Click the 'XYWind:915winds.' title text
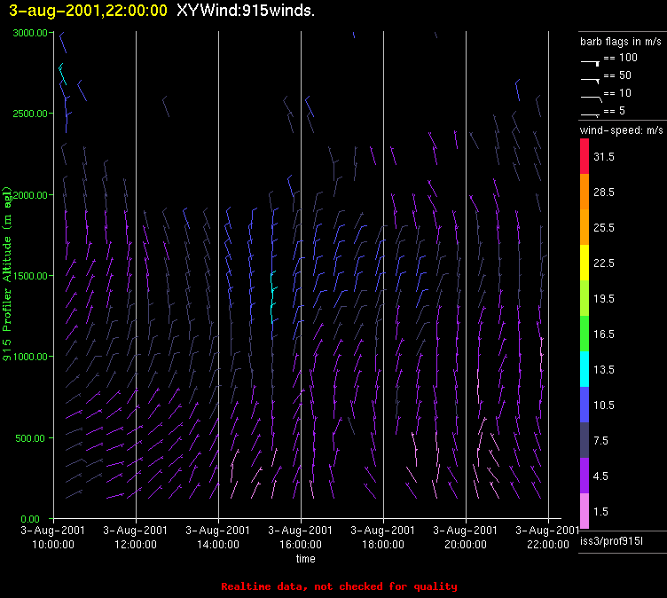 pos(246,11)
